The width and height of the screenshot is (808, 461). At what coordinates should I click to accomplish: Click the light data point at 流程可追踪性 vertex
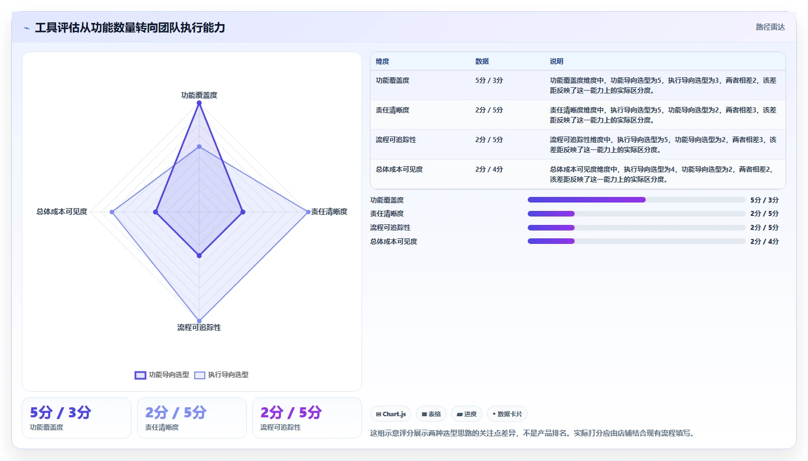tap(199, 321)
